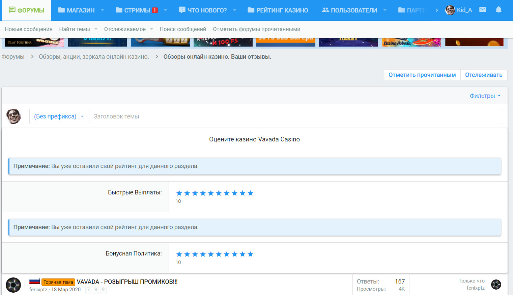Screen dimensions: 513x295
Task: Click Форумы breadcrumb link
Action: pos(13,57)
